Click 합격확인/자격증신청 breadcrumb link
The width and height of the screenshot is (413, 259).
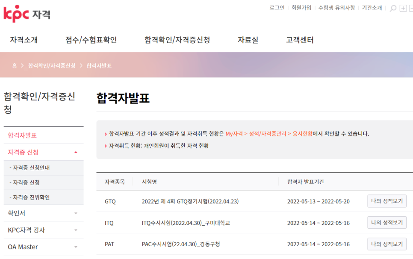tap(52, 65)
